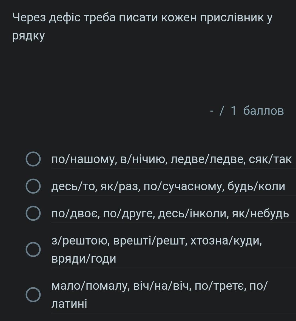296x321 pixels.
Task: Click the word 'вряди/годи' in fourth option
Action: [x=84, y=258]
